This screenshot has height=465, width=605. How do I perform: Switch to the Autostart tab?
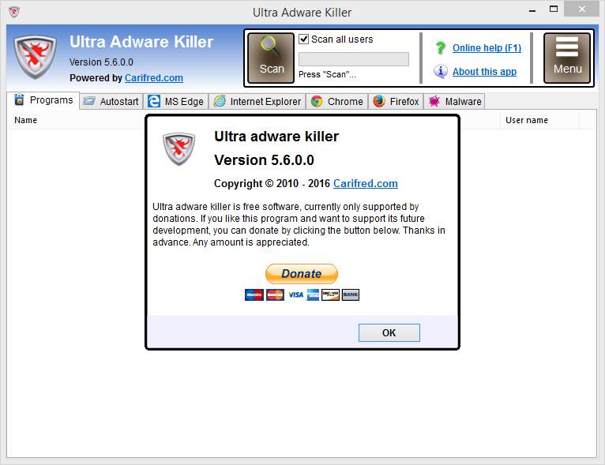click(x=111, y=101)
